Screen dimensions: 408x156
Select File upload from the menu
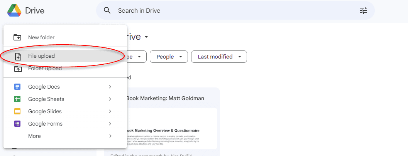pos(42,56)
